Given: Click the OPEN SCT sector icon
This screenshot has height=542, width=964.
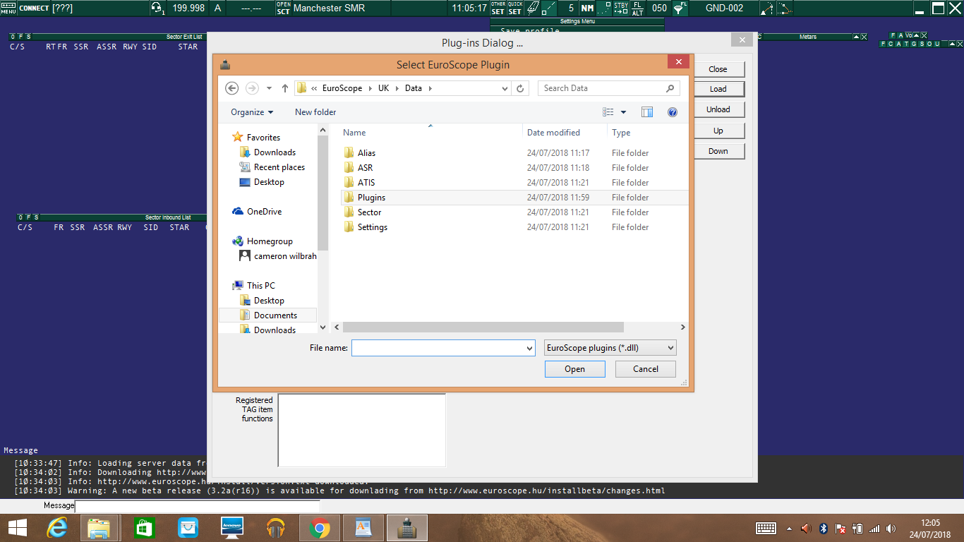Looking at the screenshot, I should click(283, 8).
